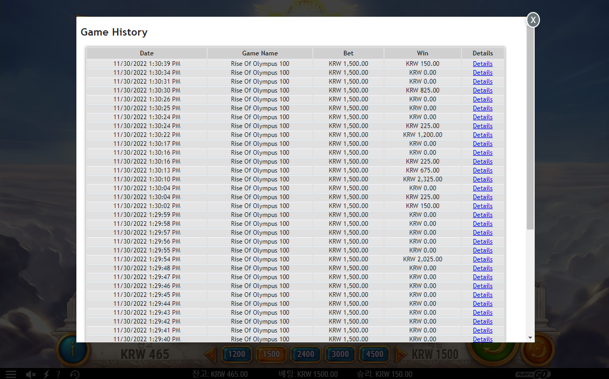This screenshot has width=609, height=379.
Task: Click the balance readout 잔고: KRW 465.00
Action: [x=220, y=374]
